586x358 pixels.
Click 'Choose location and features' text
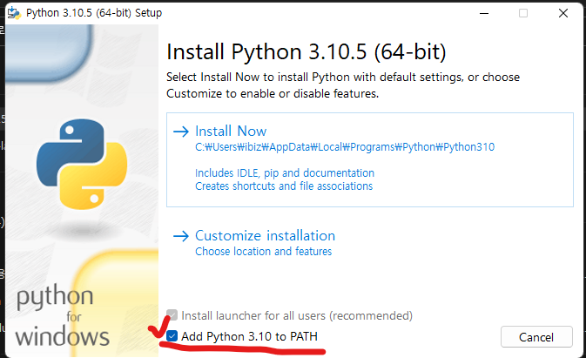(264, 251)
